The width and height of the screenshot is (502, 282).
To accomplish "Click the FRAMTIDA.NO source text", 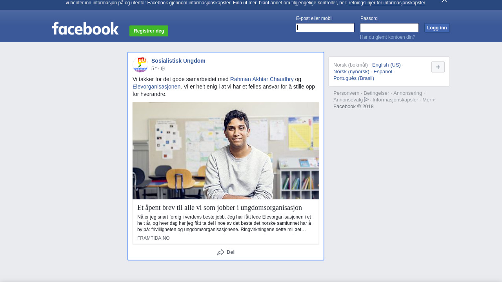I will [153, 238].
